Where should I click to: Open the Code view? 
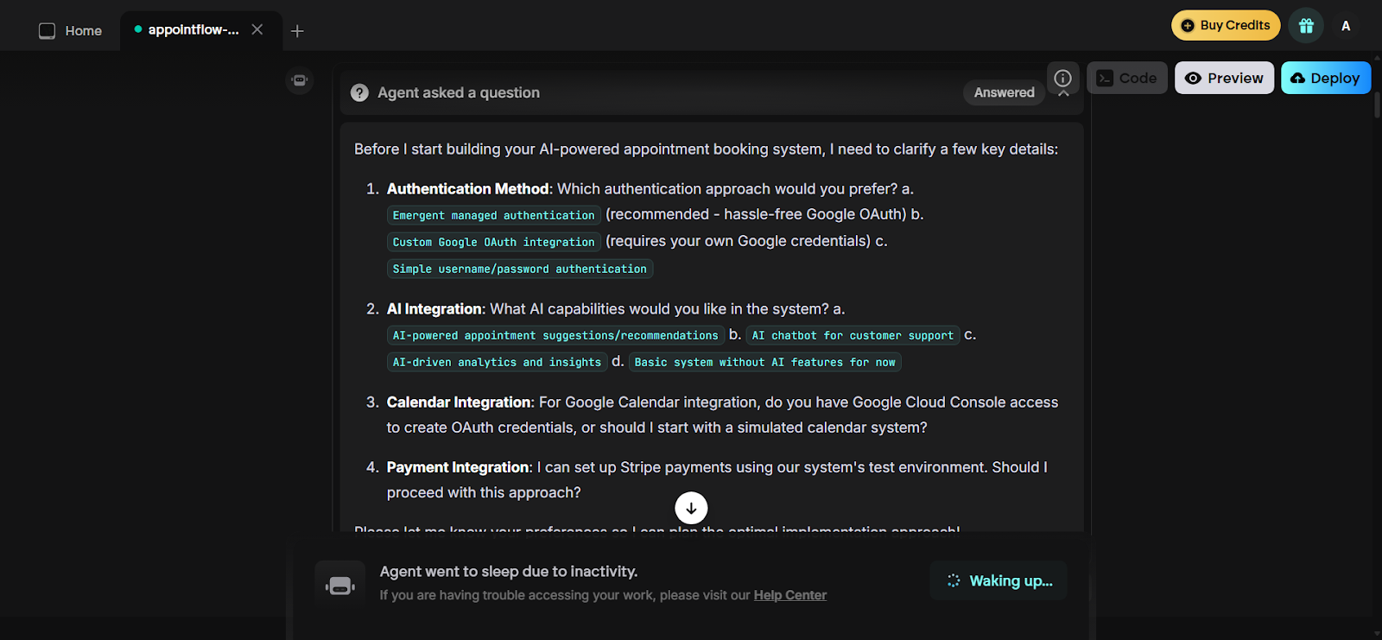point(1127,78)
